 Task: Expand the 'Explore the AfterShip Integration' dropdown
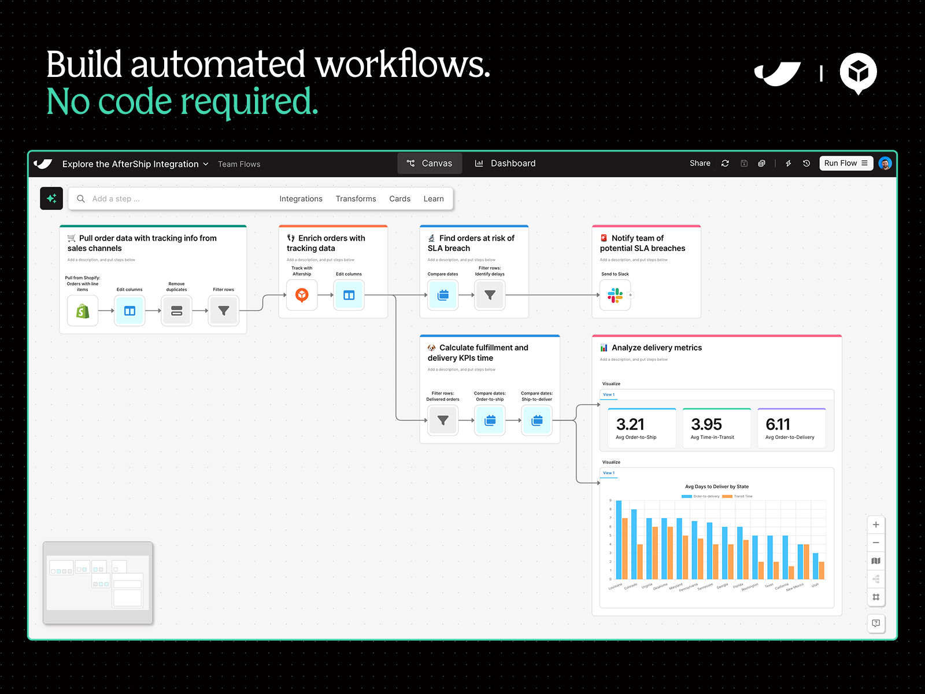205,164
